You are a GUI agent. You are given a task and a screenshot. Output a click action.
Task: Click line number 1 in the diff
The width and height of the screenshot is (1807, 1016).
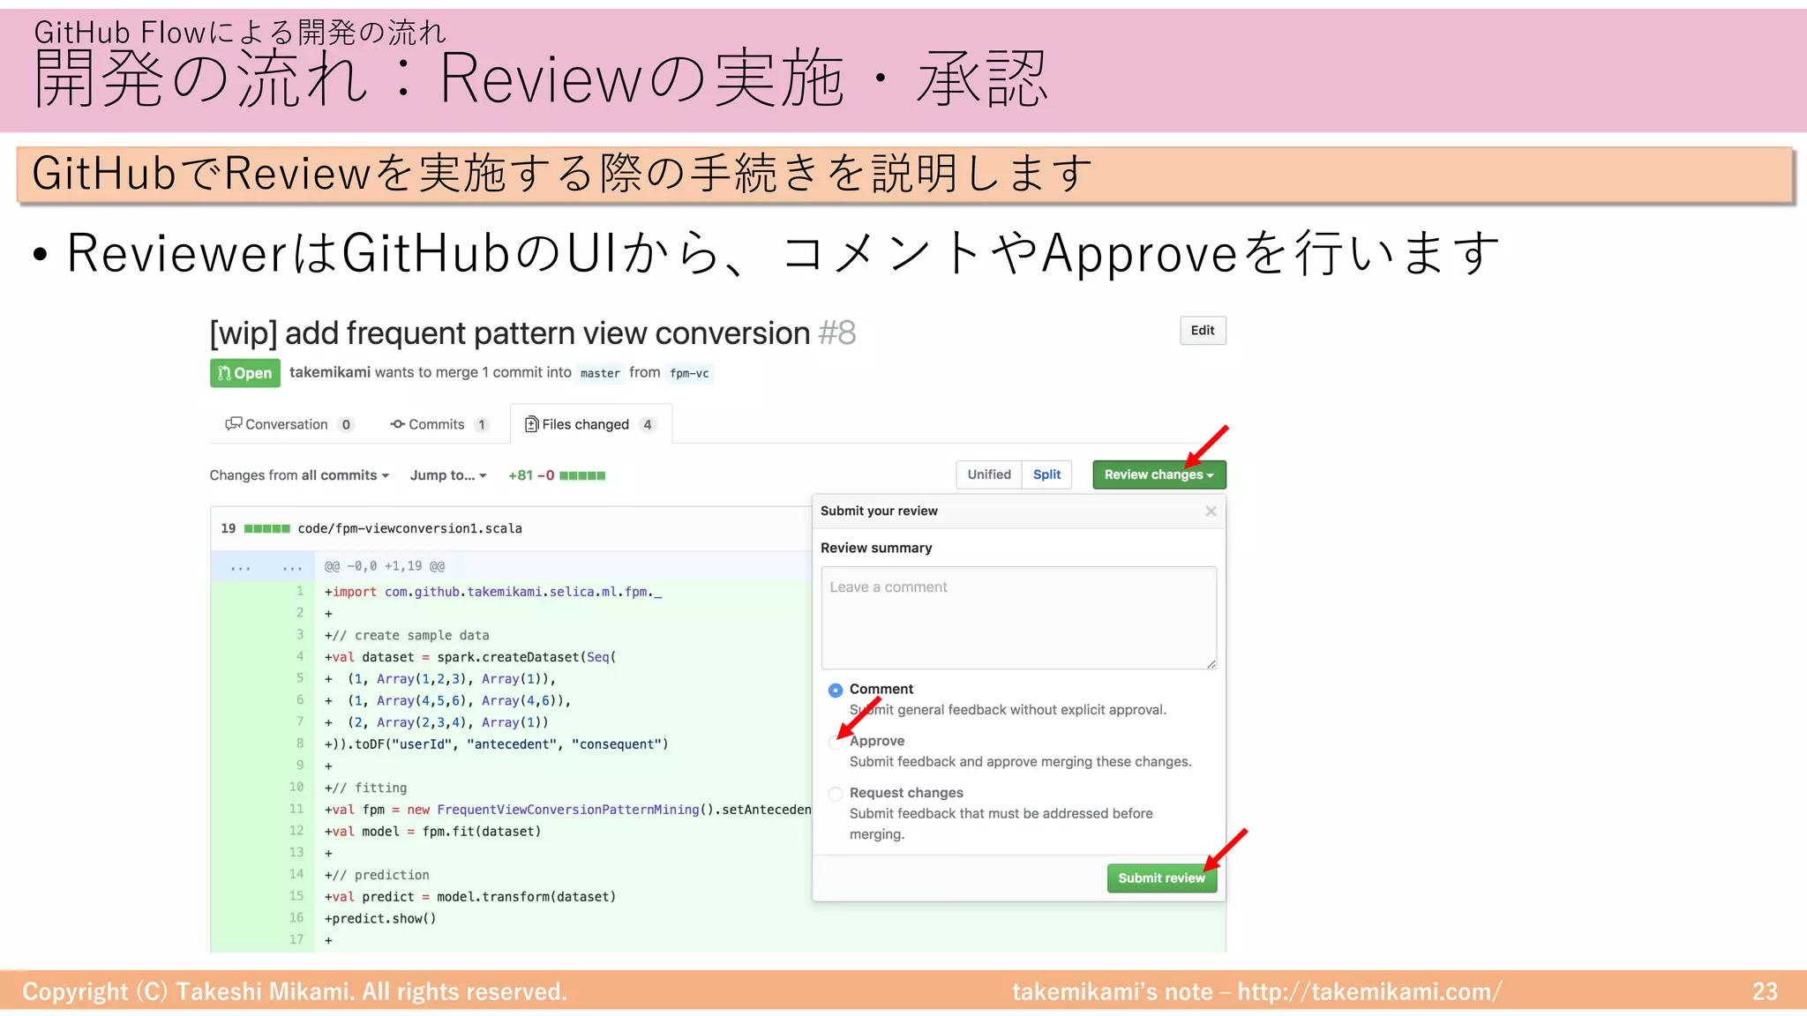pos(300,591)
